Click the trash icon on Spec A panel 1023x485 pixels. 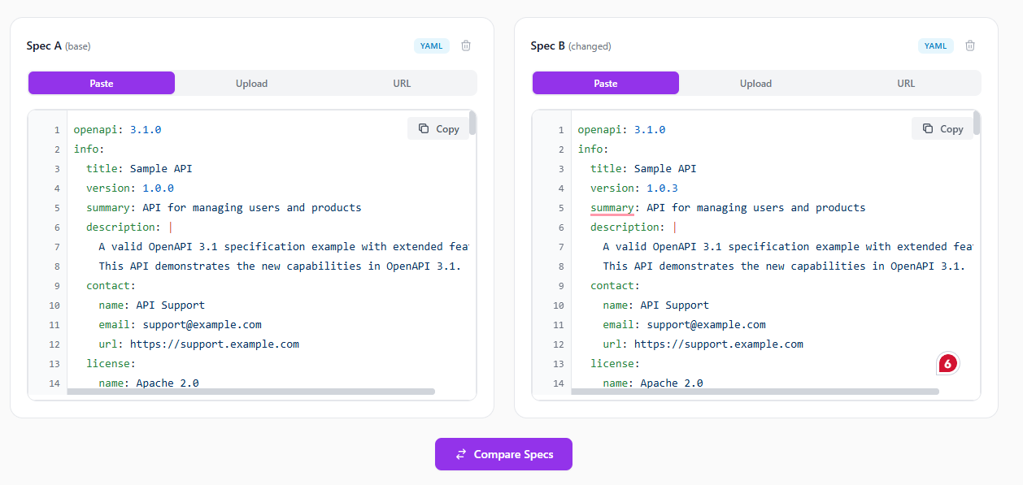[466, 45]
